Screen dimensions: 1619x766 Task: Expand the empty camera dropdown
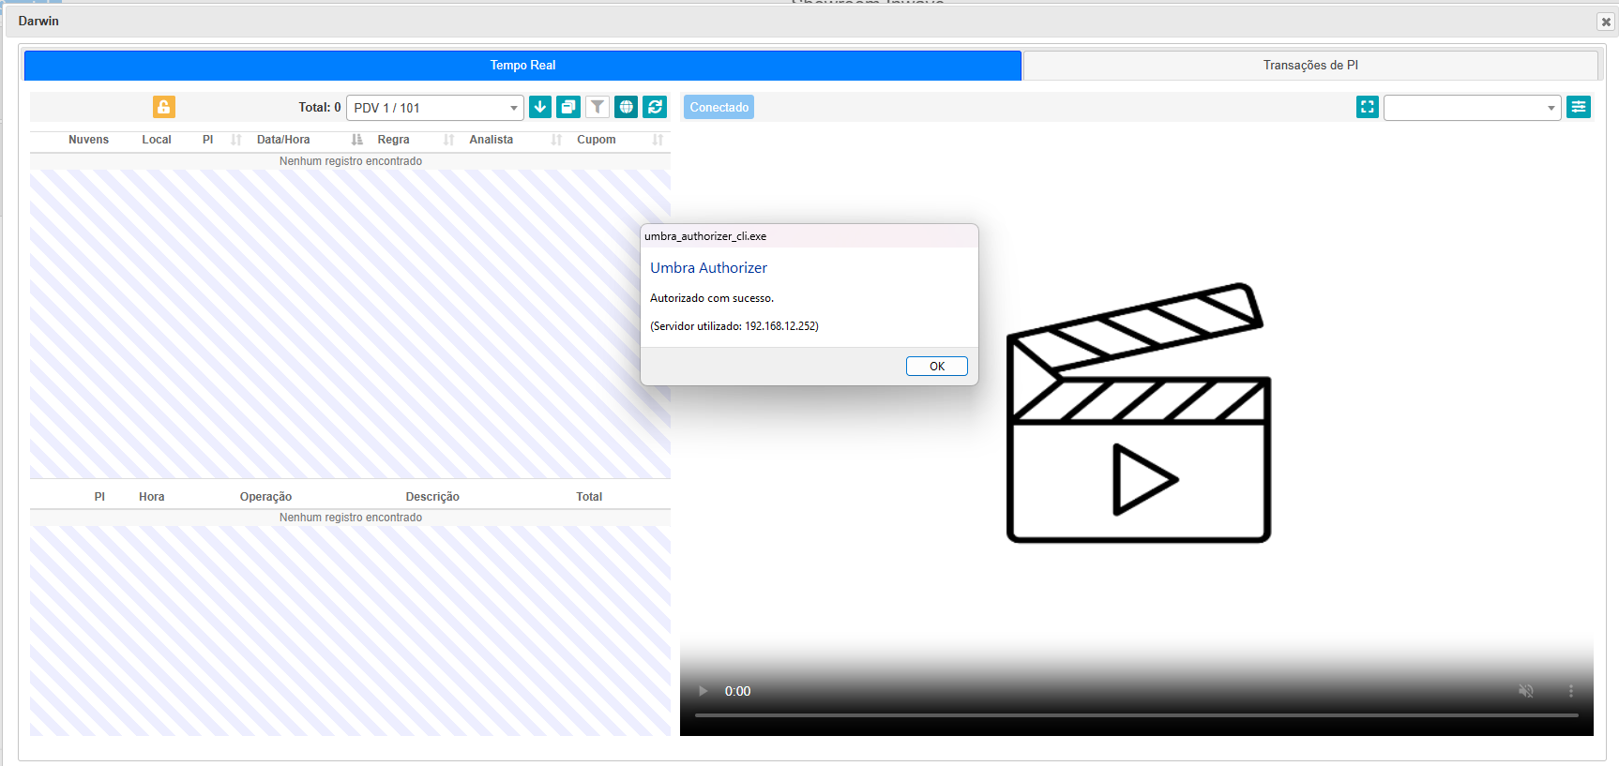[1472, 108]
